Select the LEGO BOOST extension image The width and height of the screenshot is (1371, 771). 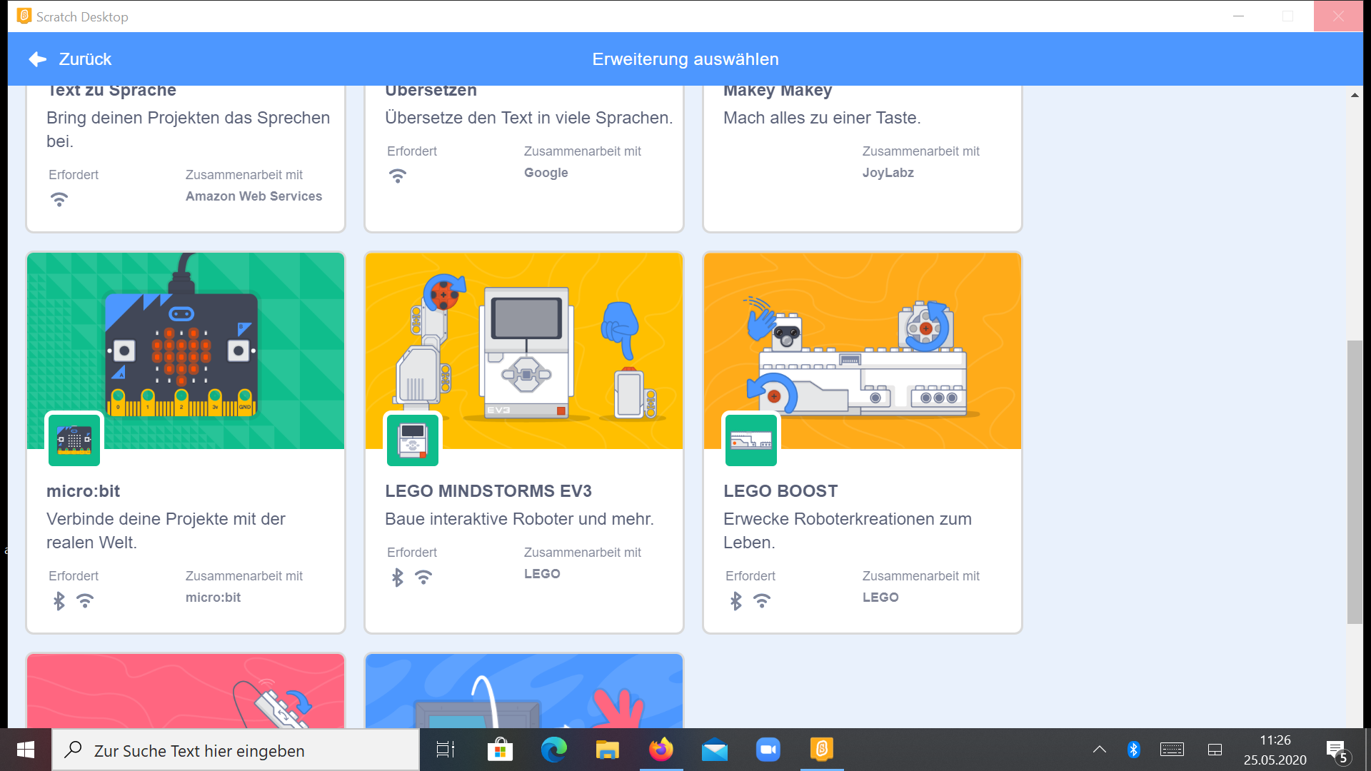pyautogui.click(x=863, y=351)
